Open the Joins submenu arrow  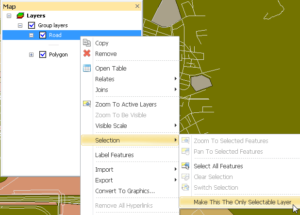pyautogui.click(x=175, y=90)
